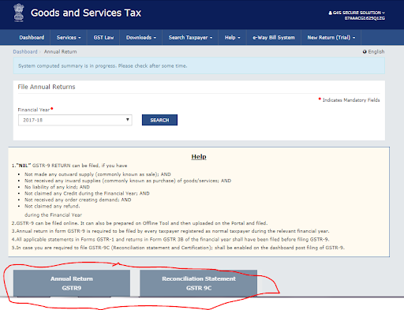Click the underlined Help heading

coord(199,156)
